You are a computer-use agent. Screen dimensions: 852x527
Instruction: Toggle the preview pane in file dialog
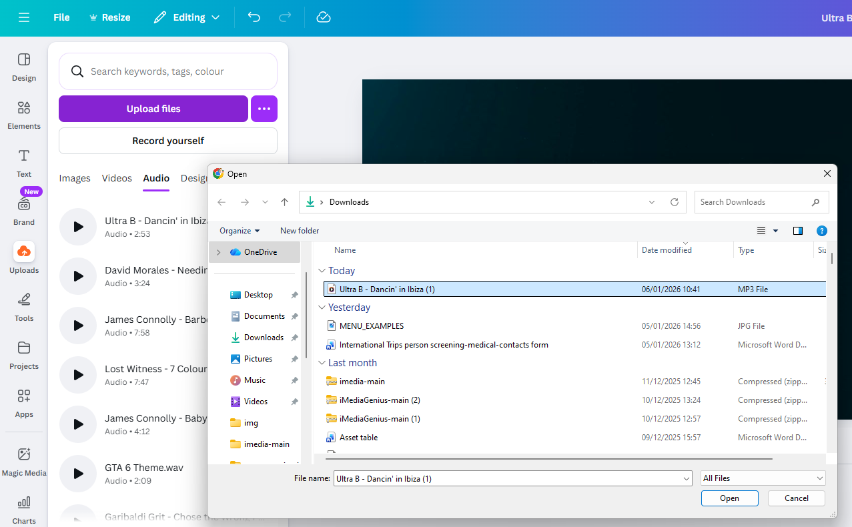797,231
